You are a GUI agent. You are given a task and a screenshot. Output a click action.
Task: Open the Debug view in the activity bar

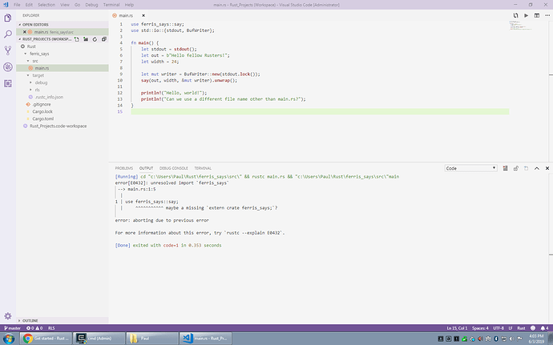(8, 67)
